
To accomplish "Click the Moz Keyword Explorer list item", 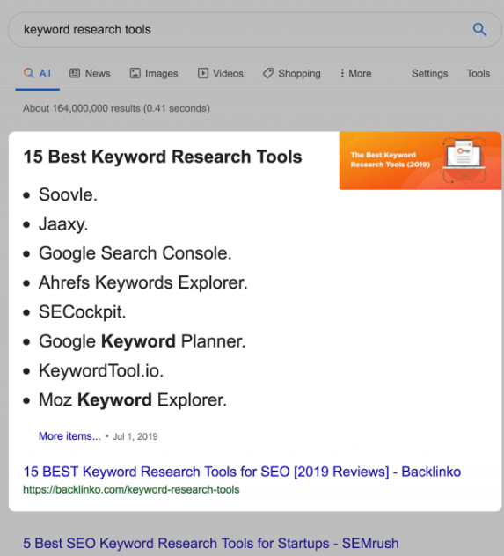I will (133, 400).
